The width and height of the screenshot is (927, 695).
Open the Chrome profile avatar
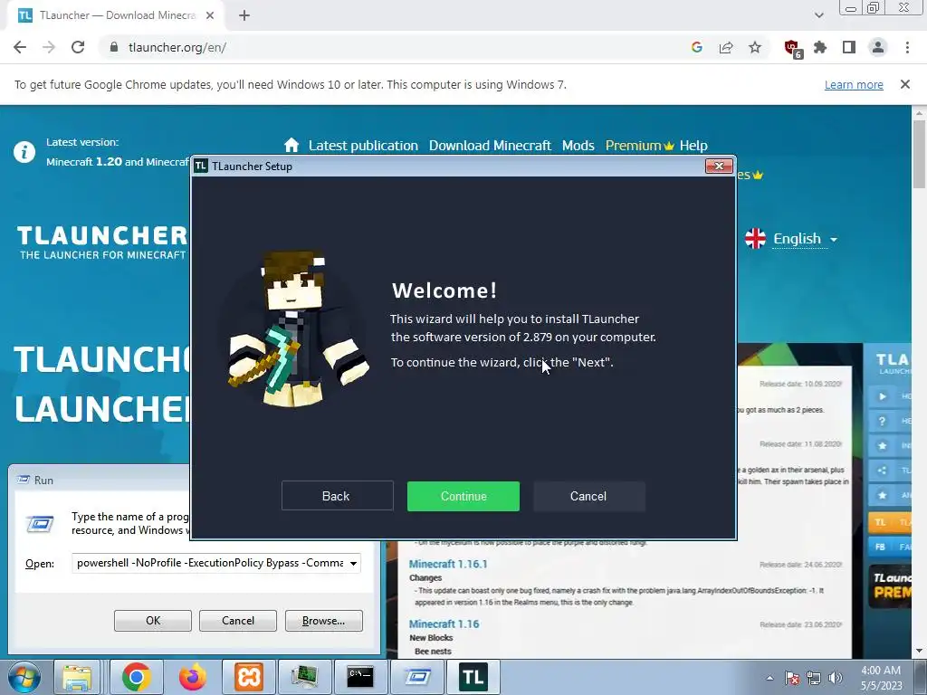(x=878, y=47)
